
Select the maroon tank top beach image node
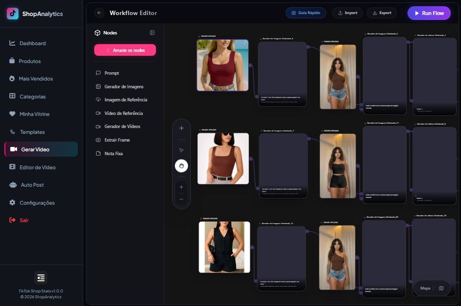point(222,65)
